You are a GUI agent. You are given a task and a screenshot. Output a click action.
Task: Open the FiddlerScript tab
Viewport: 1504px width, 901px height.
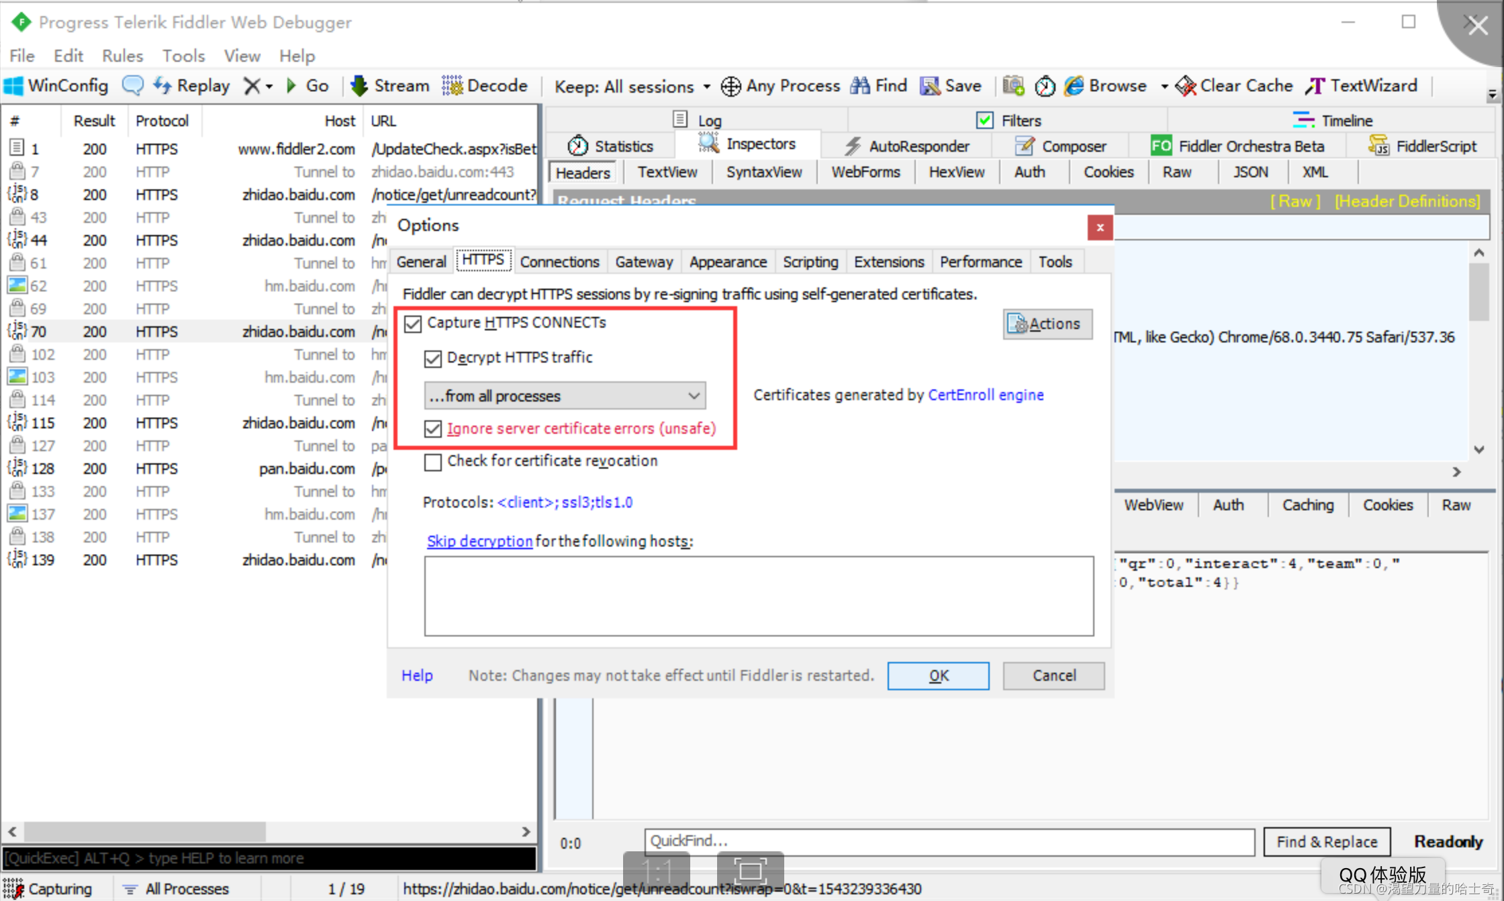(x=1423, y=146)
